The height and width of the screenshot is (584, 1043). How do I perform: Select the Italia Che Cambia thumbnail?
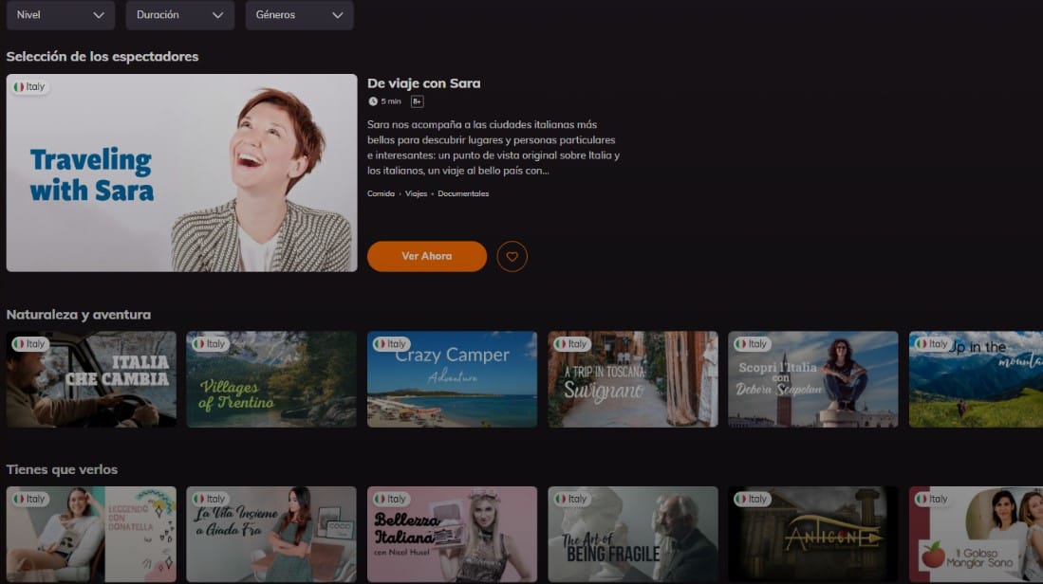coord(91,379)
